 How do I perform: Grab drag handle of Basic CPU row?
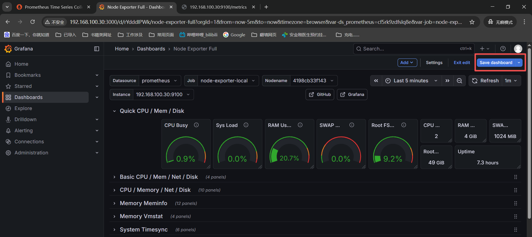click(516, 177)
